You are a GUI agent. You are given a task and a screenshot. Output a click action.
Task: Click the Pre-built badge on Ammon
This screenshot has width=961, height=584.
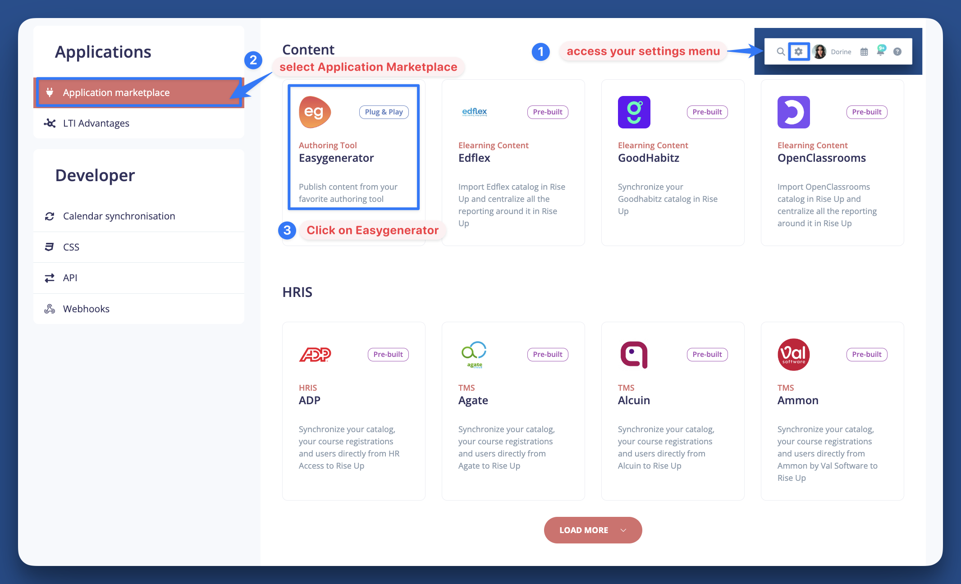(867, 354)
